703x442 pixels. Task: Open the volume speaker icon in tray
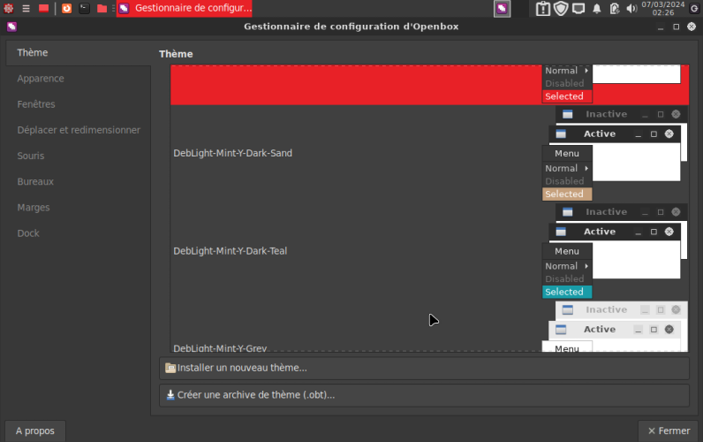631,9
